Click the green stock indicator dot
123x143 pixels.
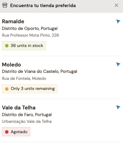[x=7, y=46]
